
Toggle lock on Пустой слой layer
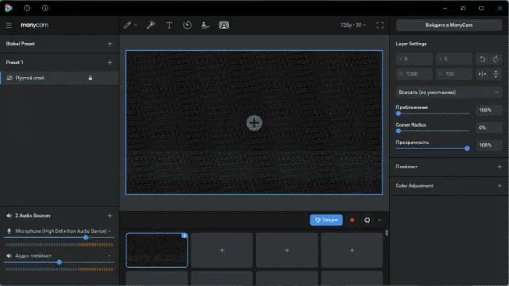click(90, 78)
